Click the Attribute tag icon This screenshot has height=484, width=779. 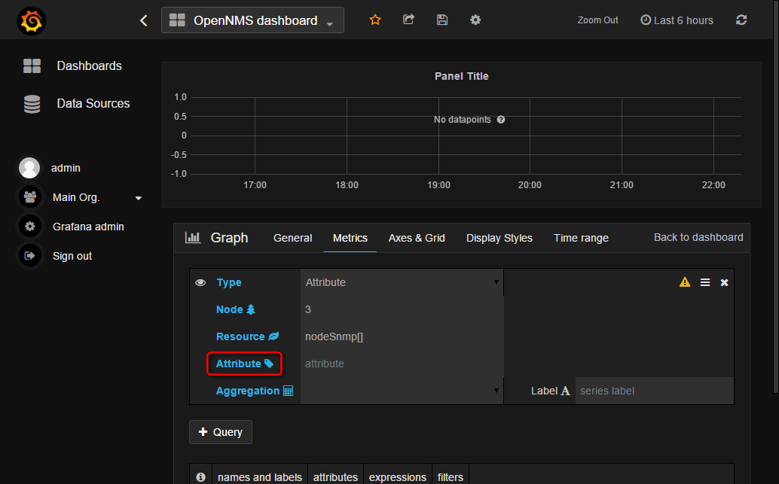[x=269, y=364]
